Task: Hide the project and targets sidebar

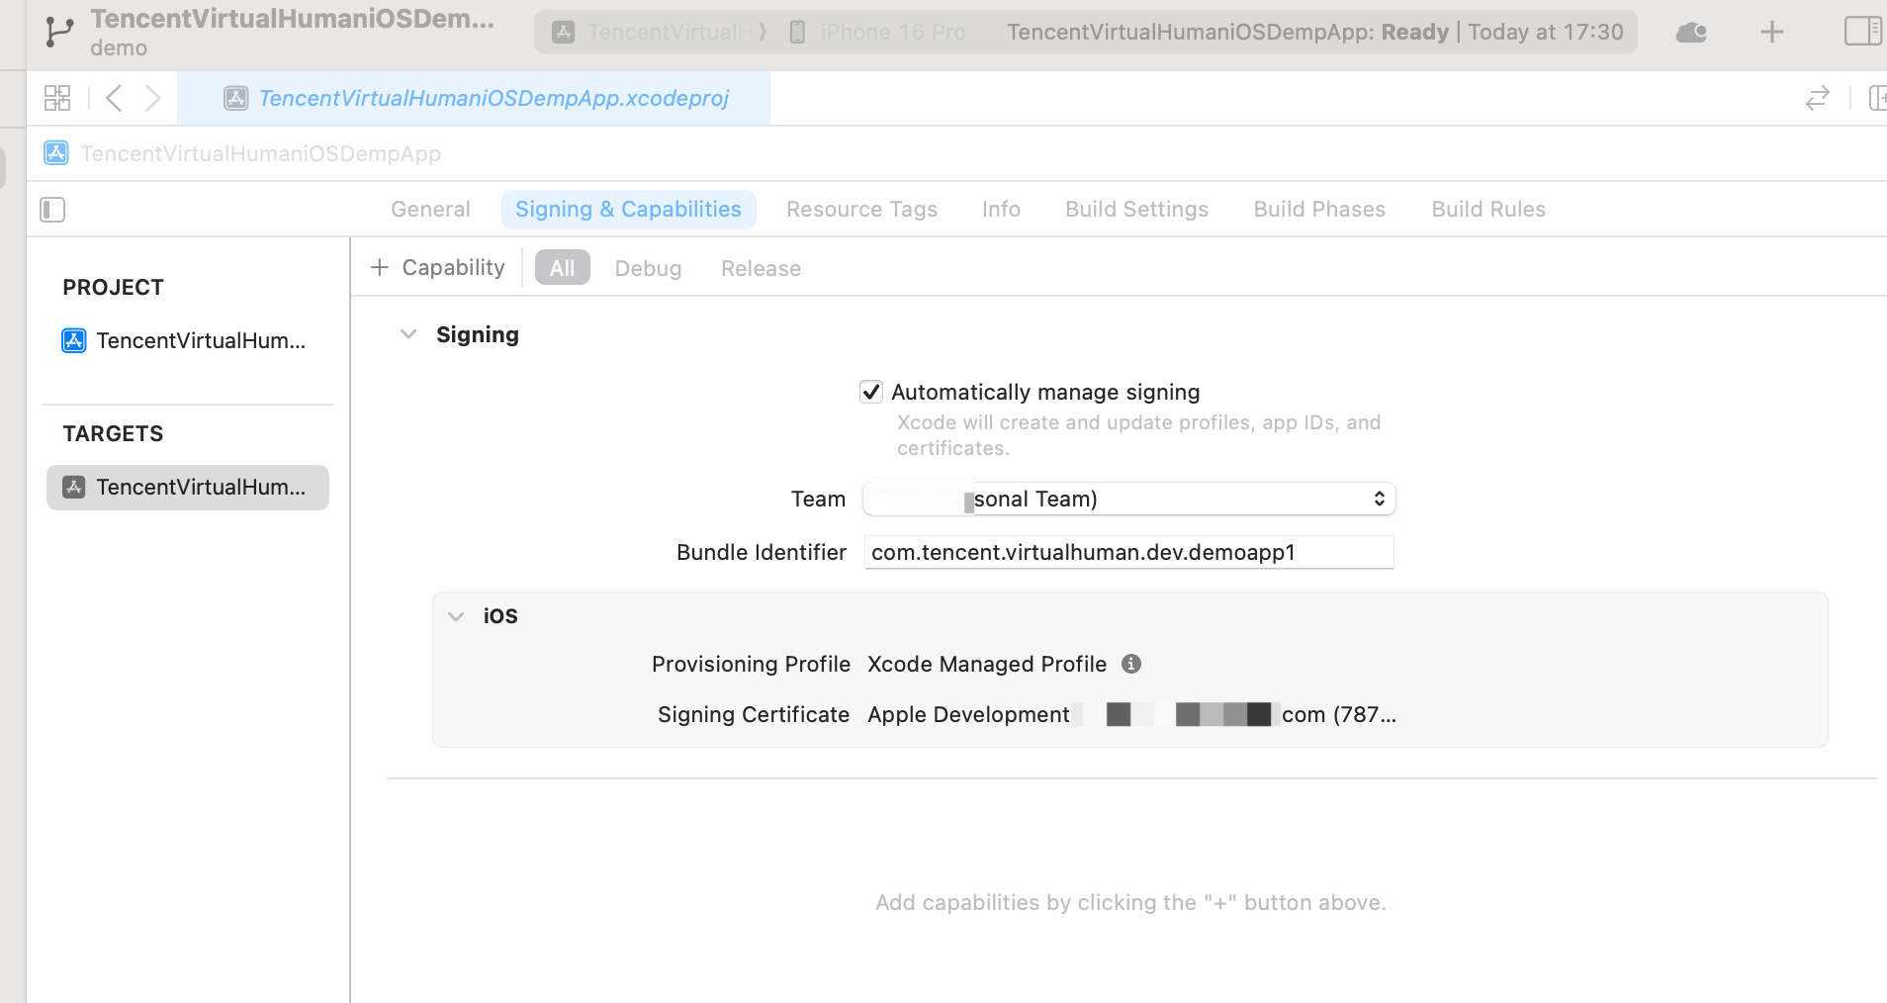Action: coord(52,210)
